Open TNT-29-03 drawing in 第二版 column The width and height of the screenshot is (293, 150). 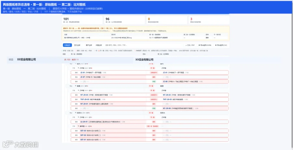(175, 99)
